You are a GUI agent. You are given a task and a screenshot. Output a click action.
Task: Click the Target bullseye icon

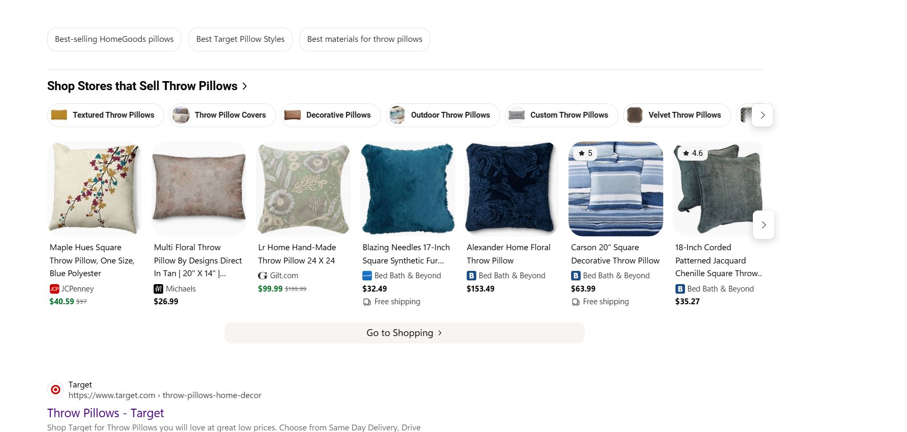[x=55, y=389]
